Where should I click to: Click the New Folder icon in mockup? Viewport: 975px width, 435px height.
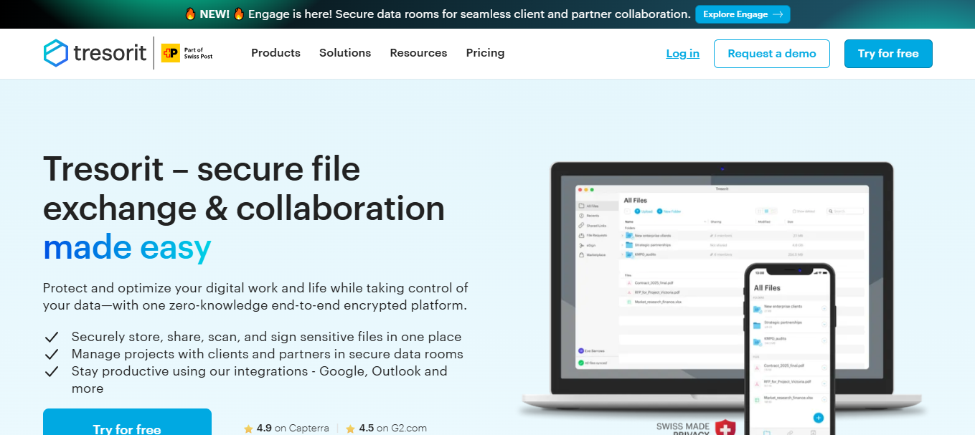(x=659, y=211)
